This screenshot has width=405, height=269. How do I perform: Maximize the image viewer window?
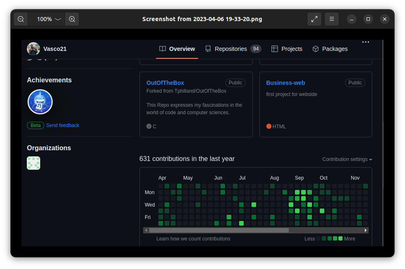(368, 19)
